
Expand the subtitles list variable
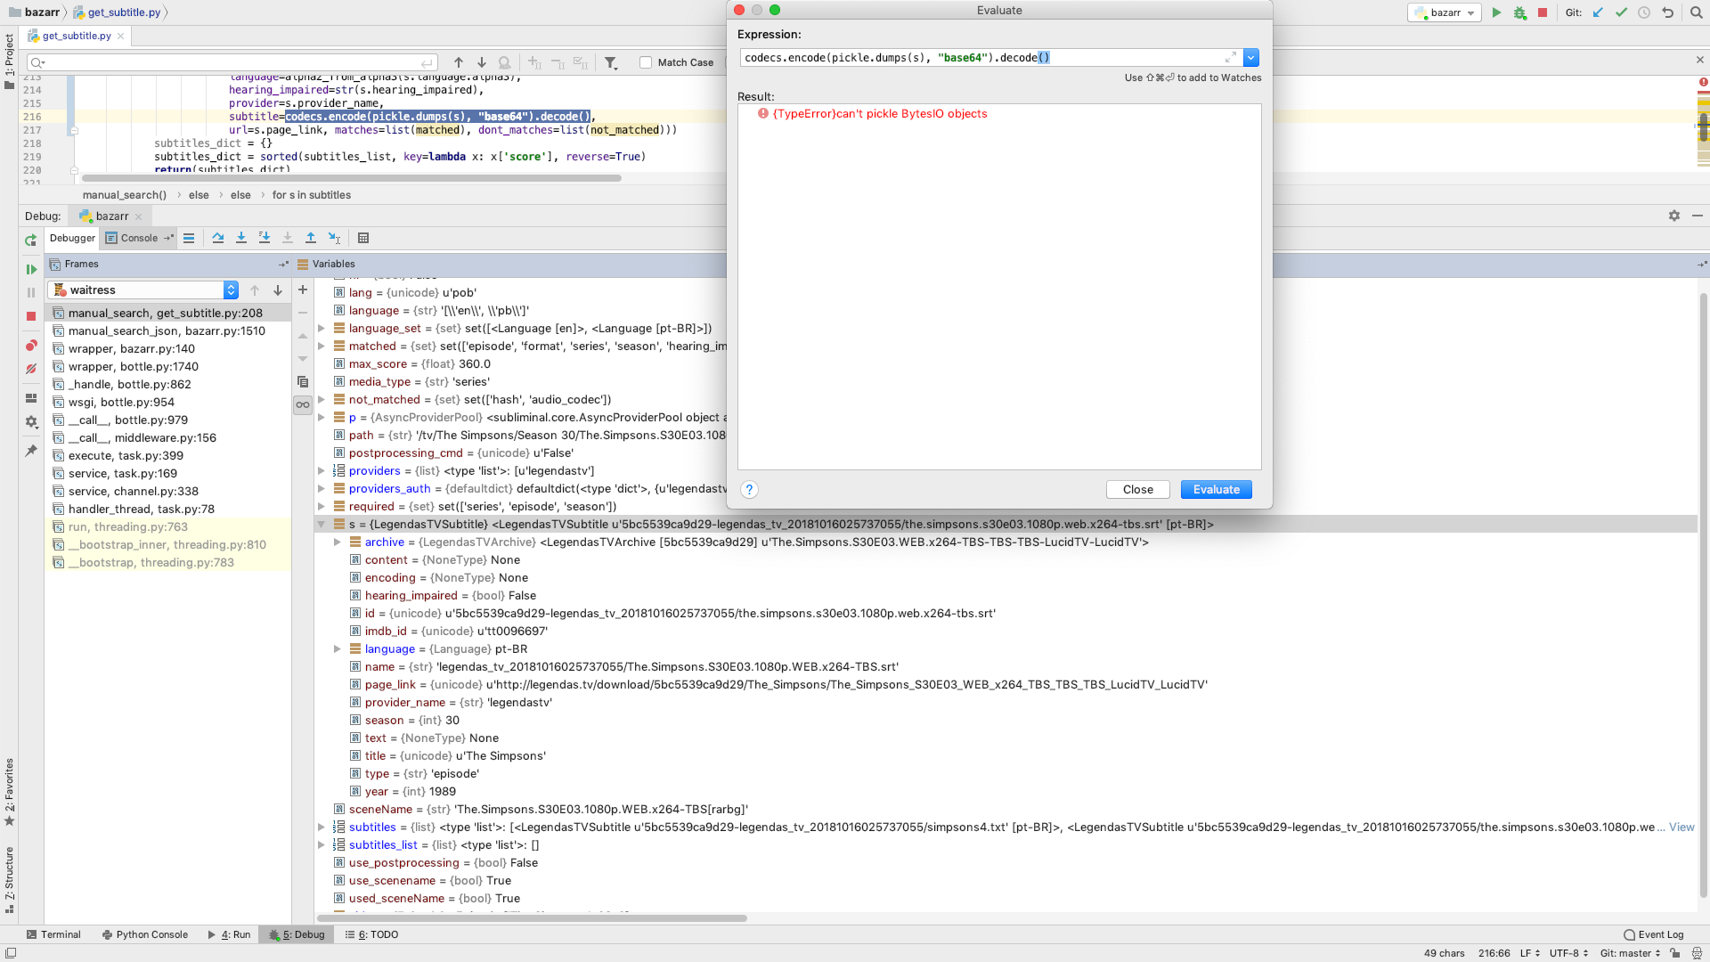click(322, 827)
